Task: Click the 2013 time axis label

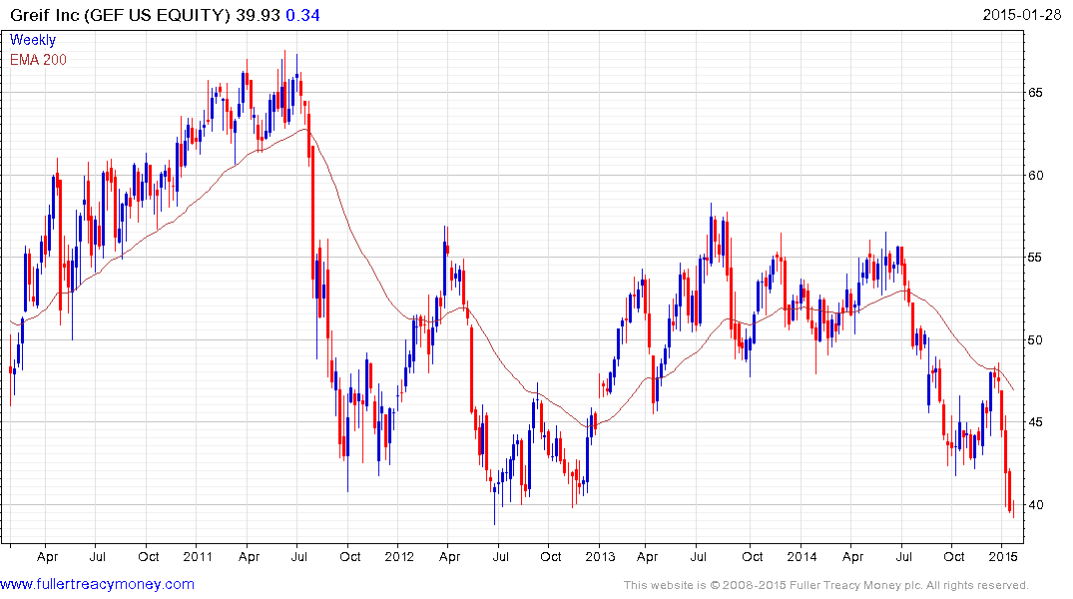Action: (600, 556)
